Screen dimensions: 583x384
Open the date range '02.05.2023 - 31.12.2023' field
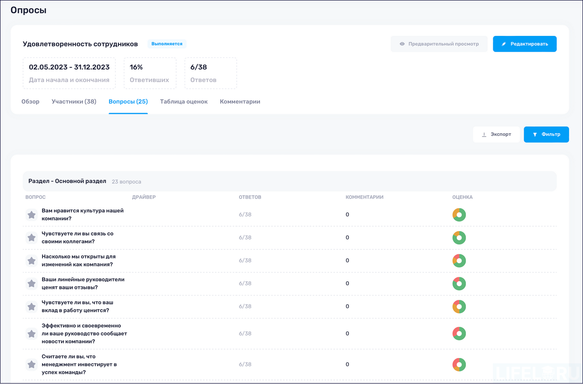(x=69, y=73)
